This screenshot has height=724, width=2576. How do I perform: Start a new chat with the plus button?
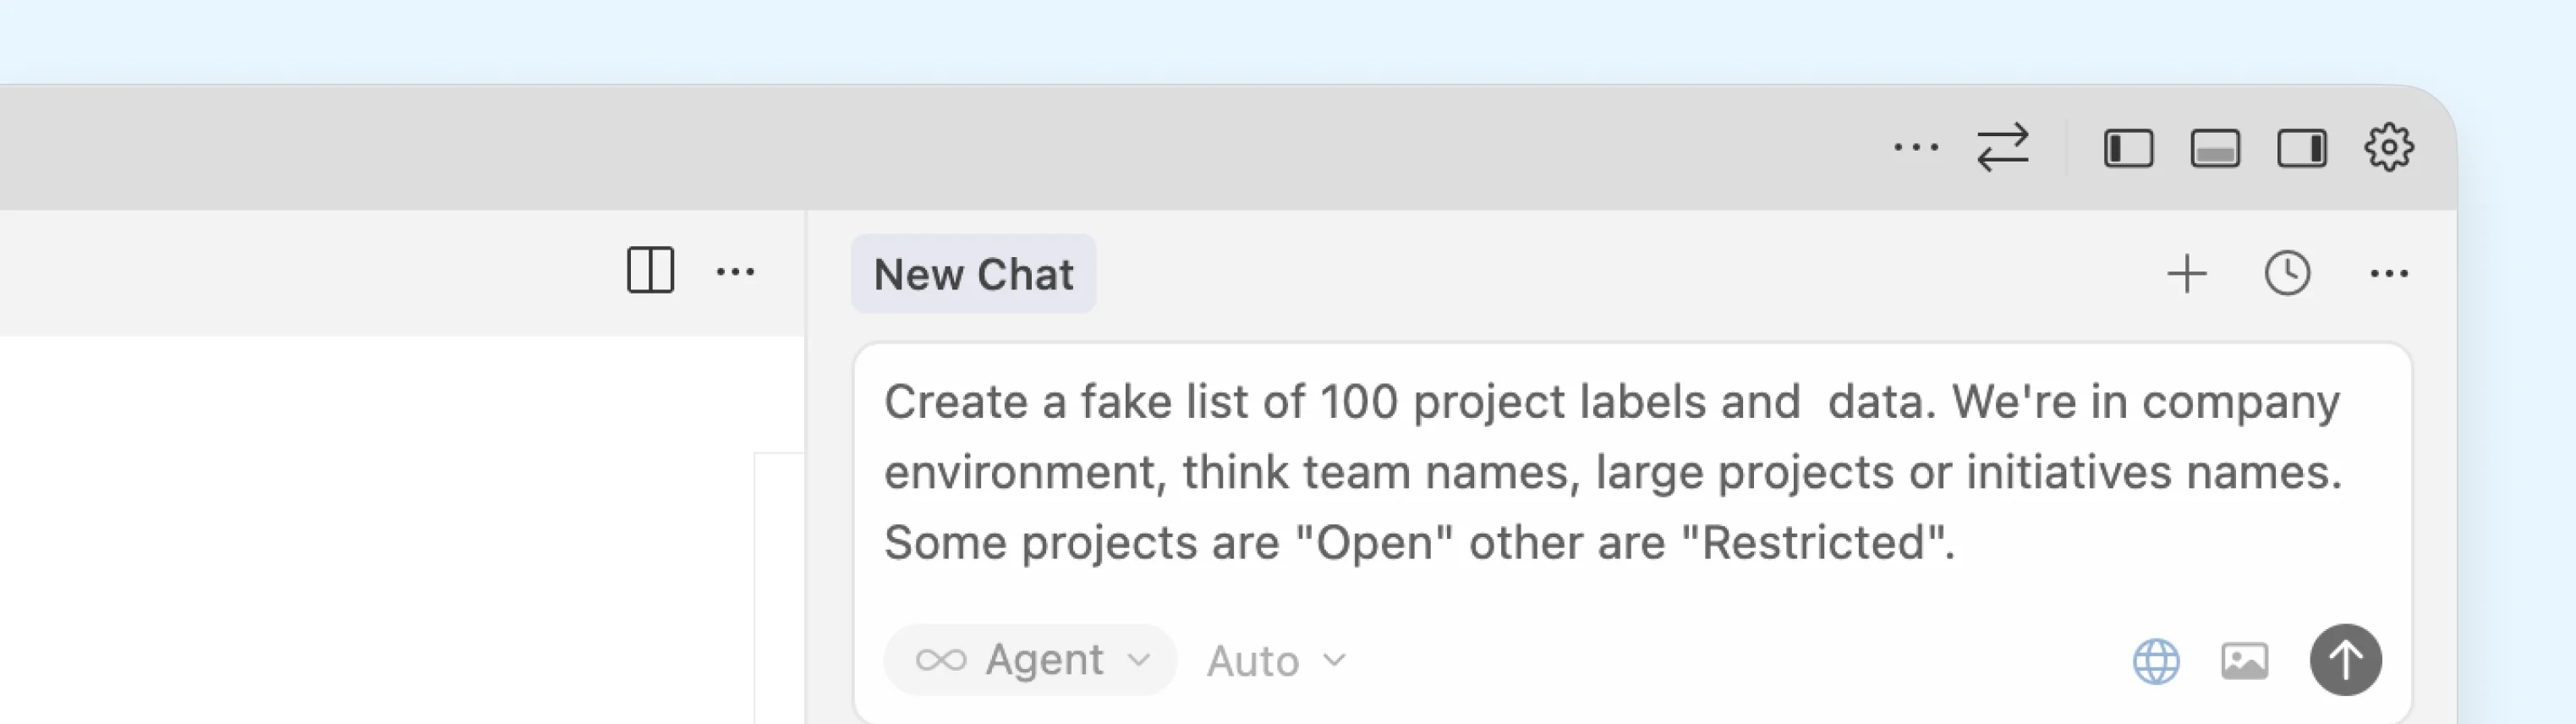pyautogui.click(x=2188, y=272)
